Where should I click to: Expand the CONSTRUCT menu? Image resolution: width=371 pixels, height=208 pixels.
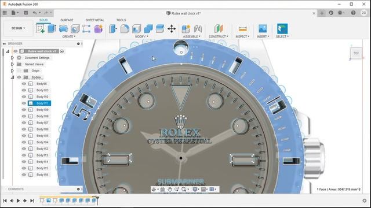tap(219, 36)
